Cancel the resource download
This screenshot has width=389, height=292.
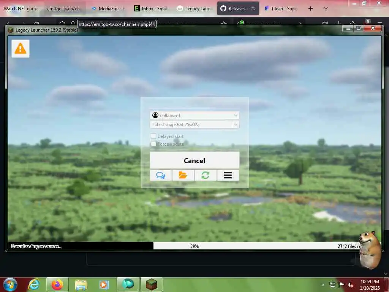[x=194, y=160]
